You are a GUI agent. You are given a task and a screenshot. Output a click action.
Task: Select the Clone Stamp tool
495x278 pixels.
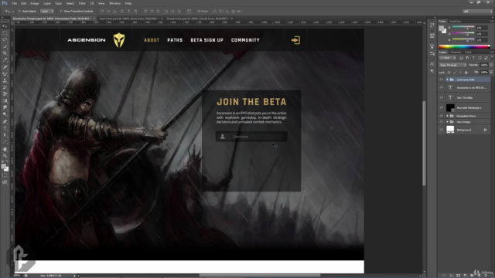[5, 80]
